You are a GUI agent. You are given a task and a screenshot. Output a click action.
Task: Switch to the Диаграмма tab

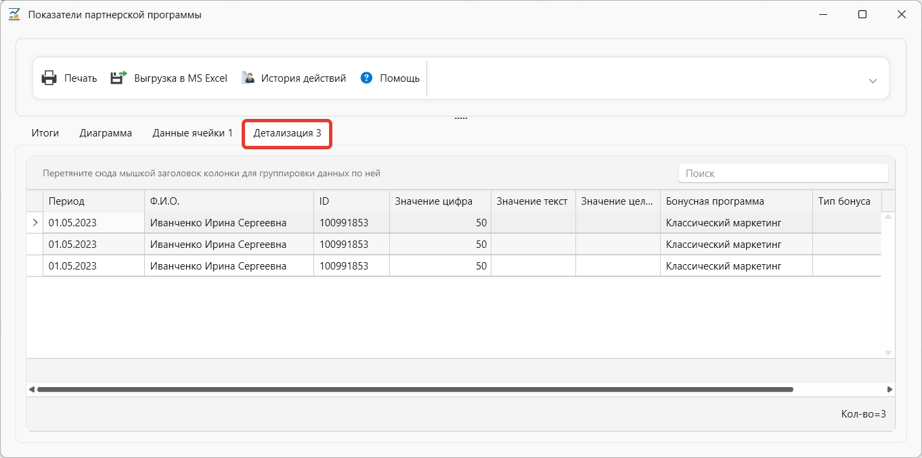106,133
